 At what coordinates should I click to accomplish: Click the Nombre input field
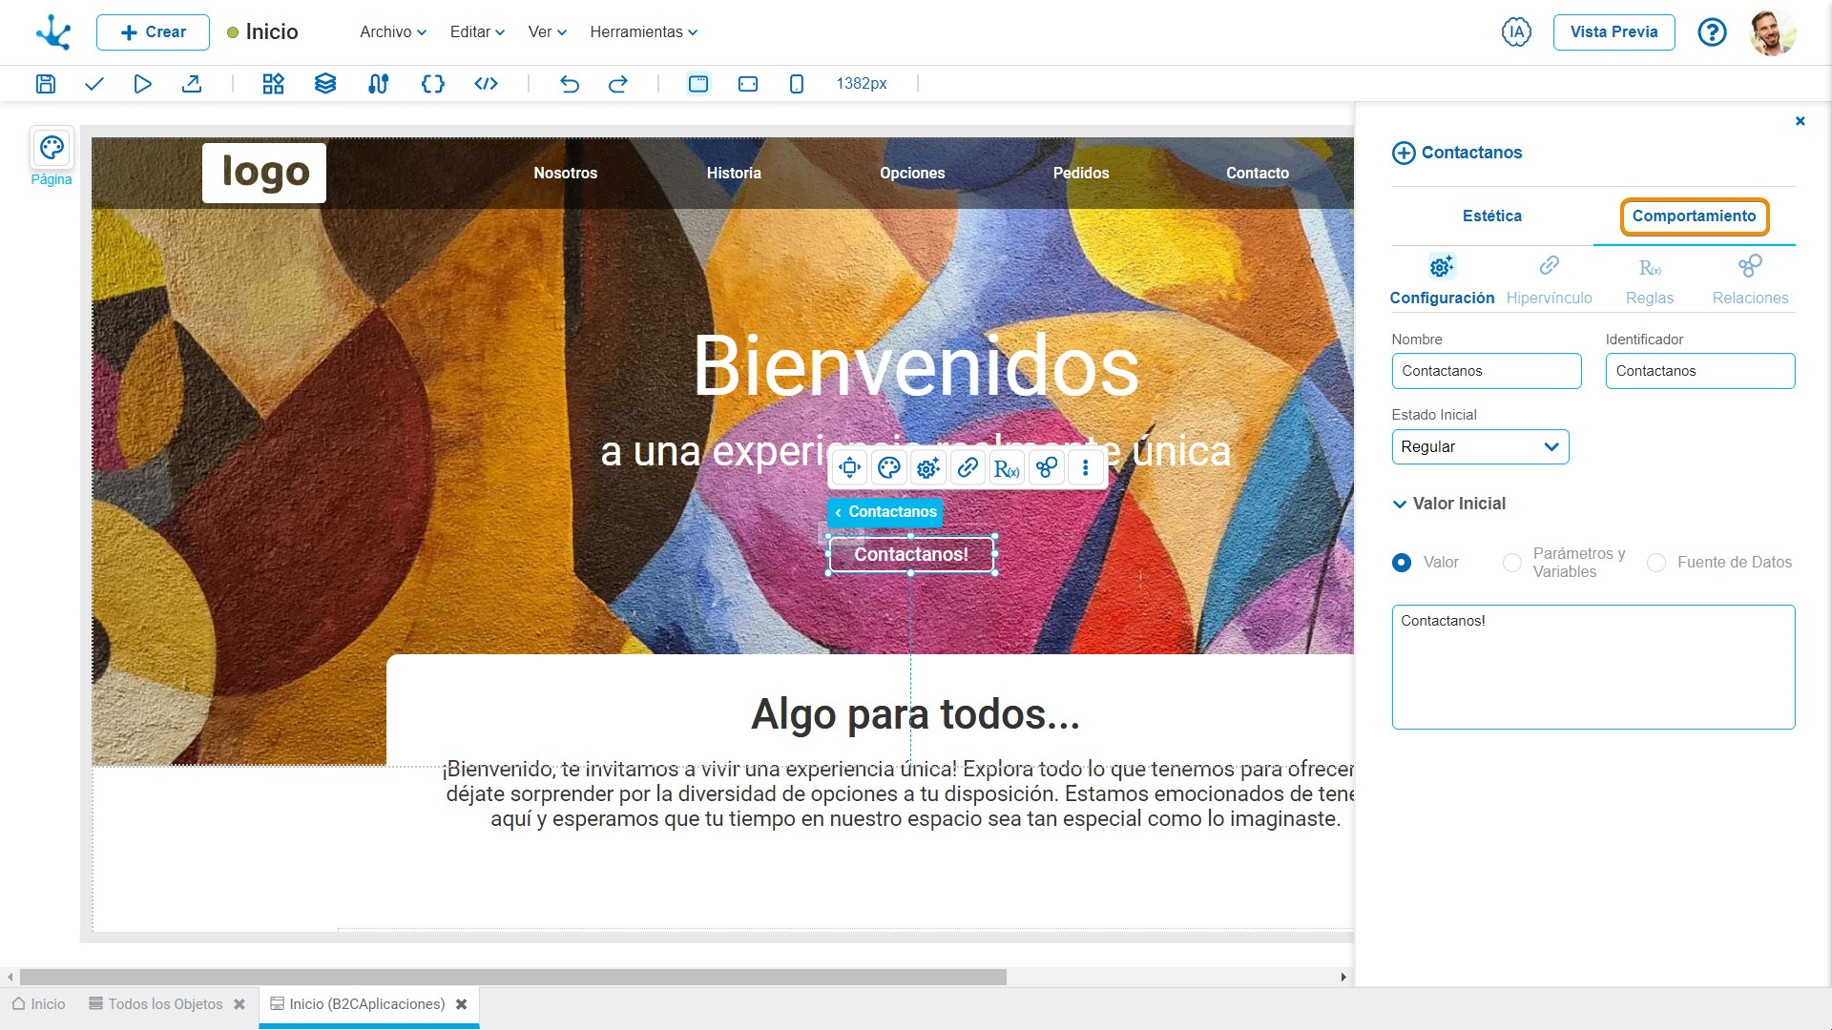(1487, 371)
